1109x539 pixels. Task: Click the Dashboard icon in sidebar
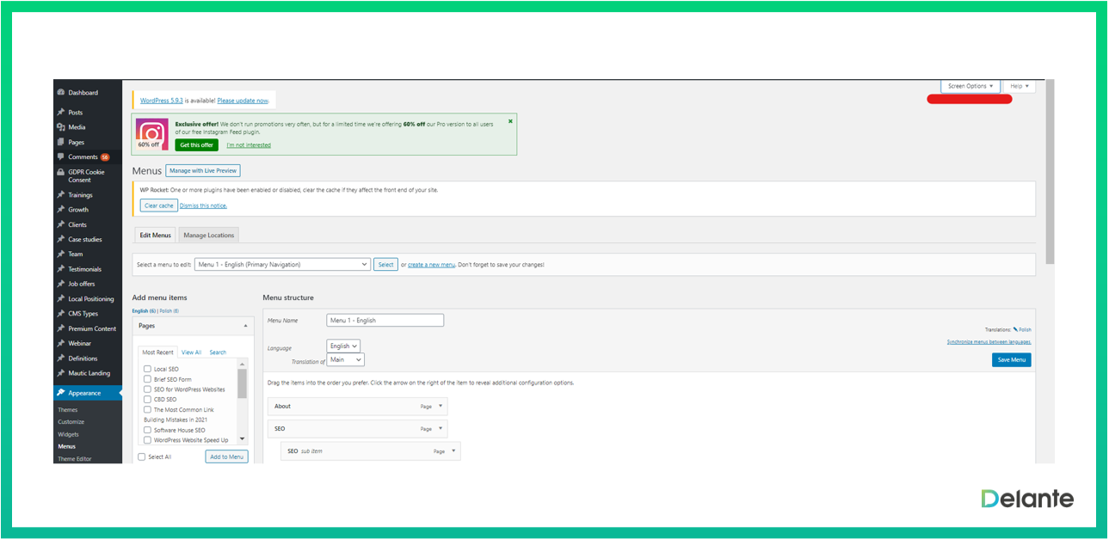click(60, 93)
